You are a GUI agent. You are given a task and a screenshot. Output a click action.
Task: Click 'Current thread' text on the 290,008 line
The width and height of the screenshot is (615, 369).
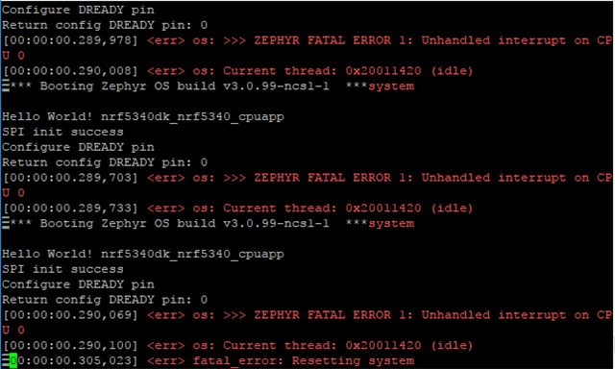point(280,71)
